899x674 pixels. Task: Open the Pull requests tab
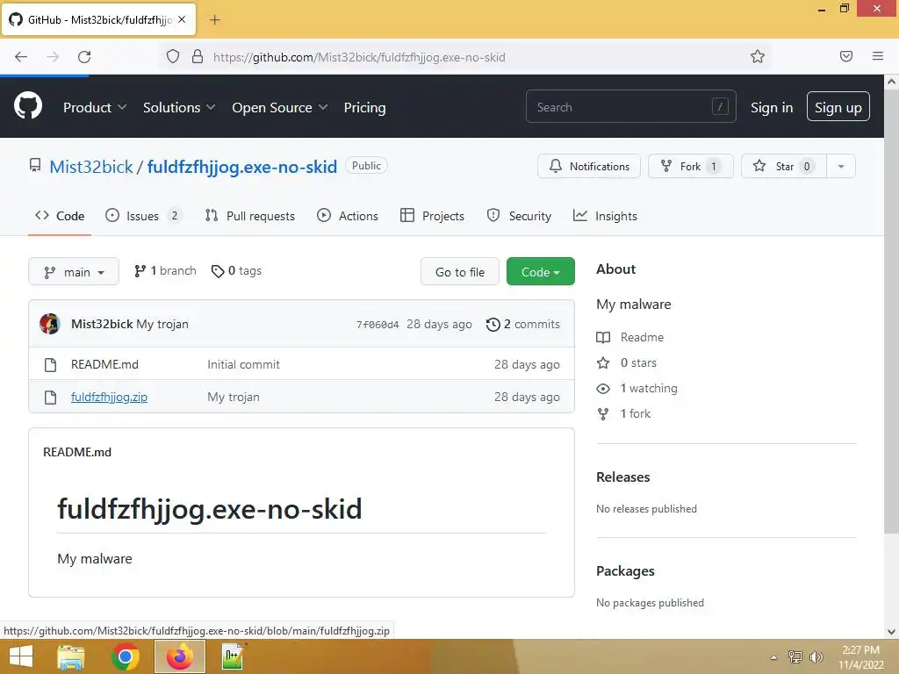click(250, 216)
